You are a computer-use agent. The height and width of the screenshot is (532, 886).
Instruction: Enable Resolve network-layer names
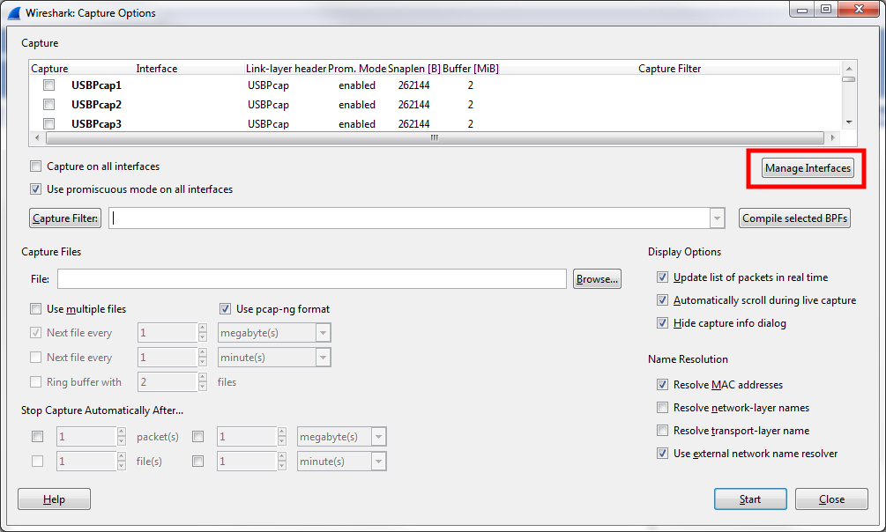point(662,408)
